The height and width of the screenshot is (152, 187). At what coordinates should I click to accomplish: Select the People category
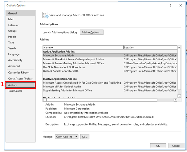coord(21,37)
